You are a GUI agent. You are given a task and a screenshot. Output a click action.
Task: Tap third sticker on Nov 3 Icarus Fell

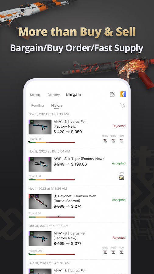121,140
